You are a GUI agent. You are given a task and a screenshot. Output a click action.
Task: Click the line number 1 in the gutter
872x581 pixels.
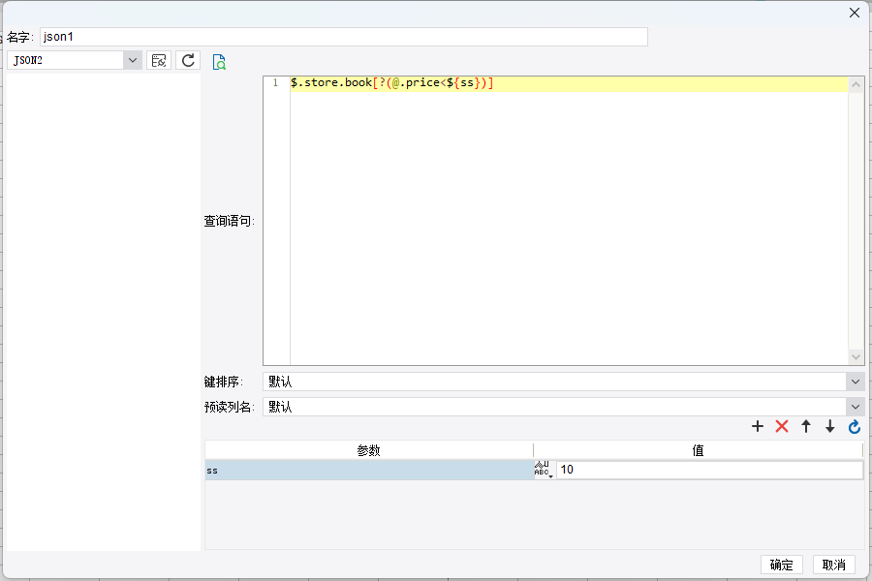275,83
